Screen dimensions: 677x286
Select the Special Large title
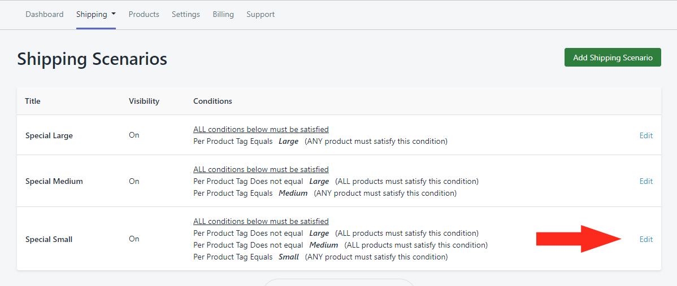coord(49,136)
